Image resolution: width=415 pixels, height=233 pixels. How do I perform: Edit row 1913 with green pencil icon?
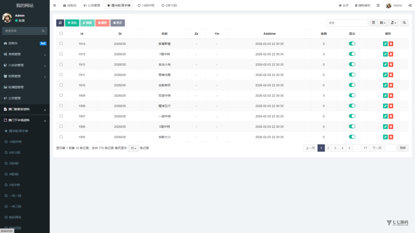tap(385, 54)
